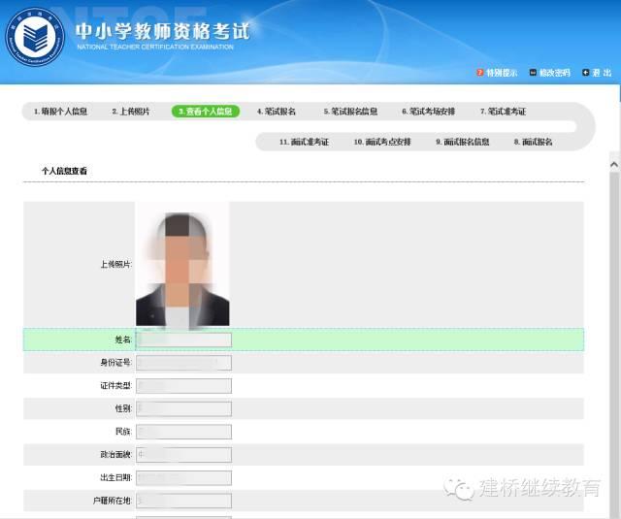The width and height of the screenshot is (621, 519).
Task: Go to step 2 上传照片
Action: coord(130,112)
